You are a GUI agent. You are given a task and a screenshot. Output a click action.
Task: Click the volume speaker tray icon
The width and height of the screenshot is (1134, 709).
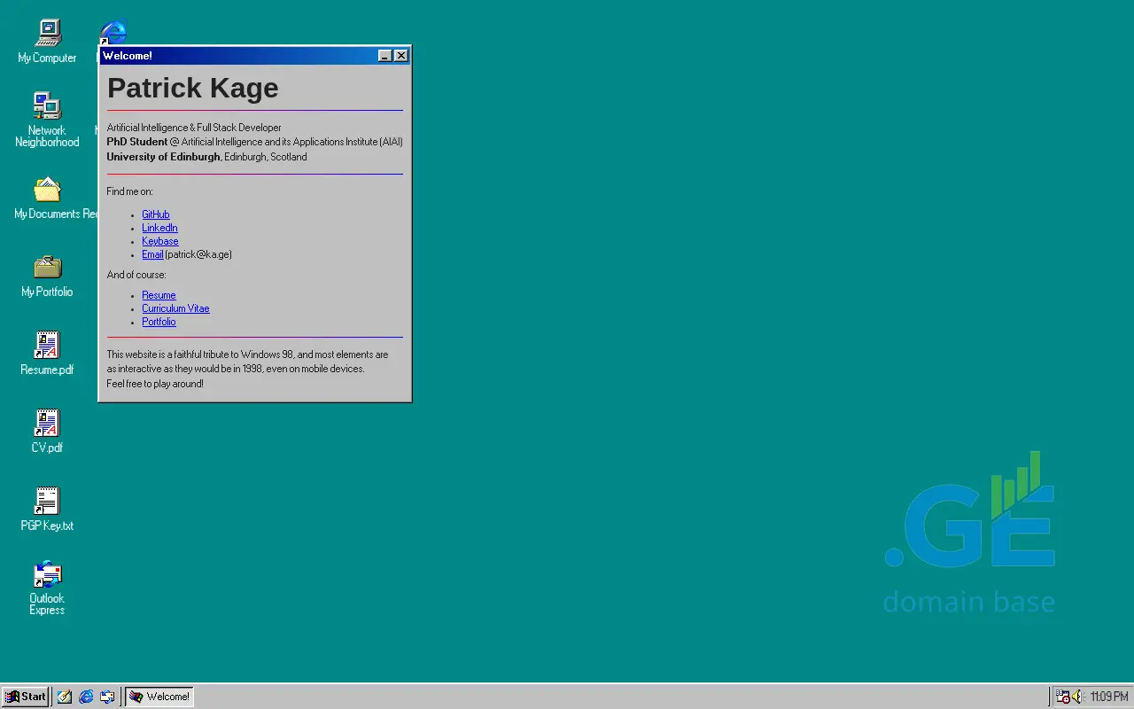point(1077,697)
